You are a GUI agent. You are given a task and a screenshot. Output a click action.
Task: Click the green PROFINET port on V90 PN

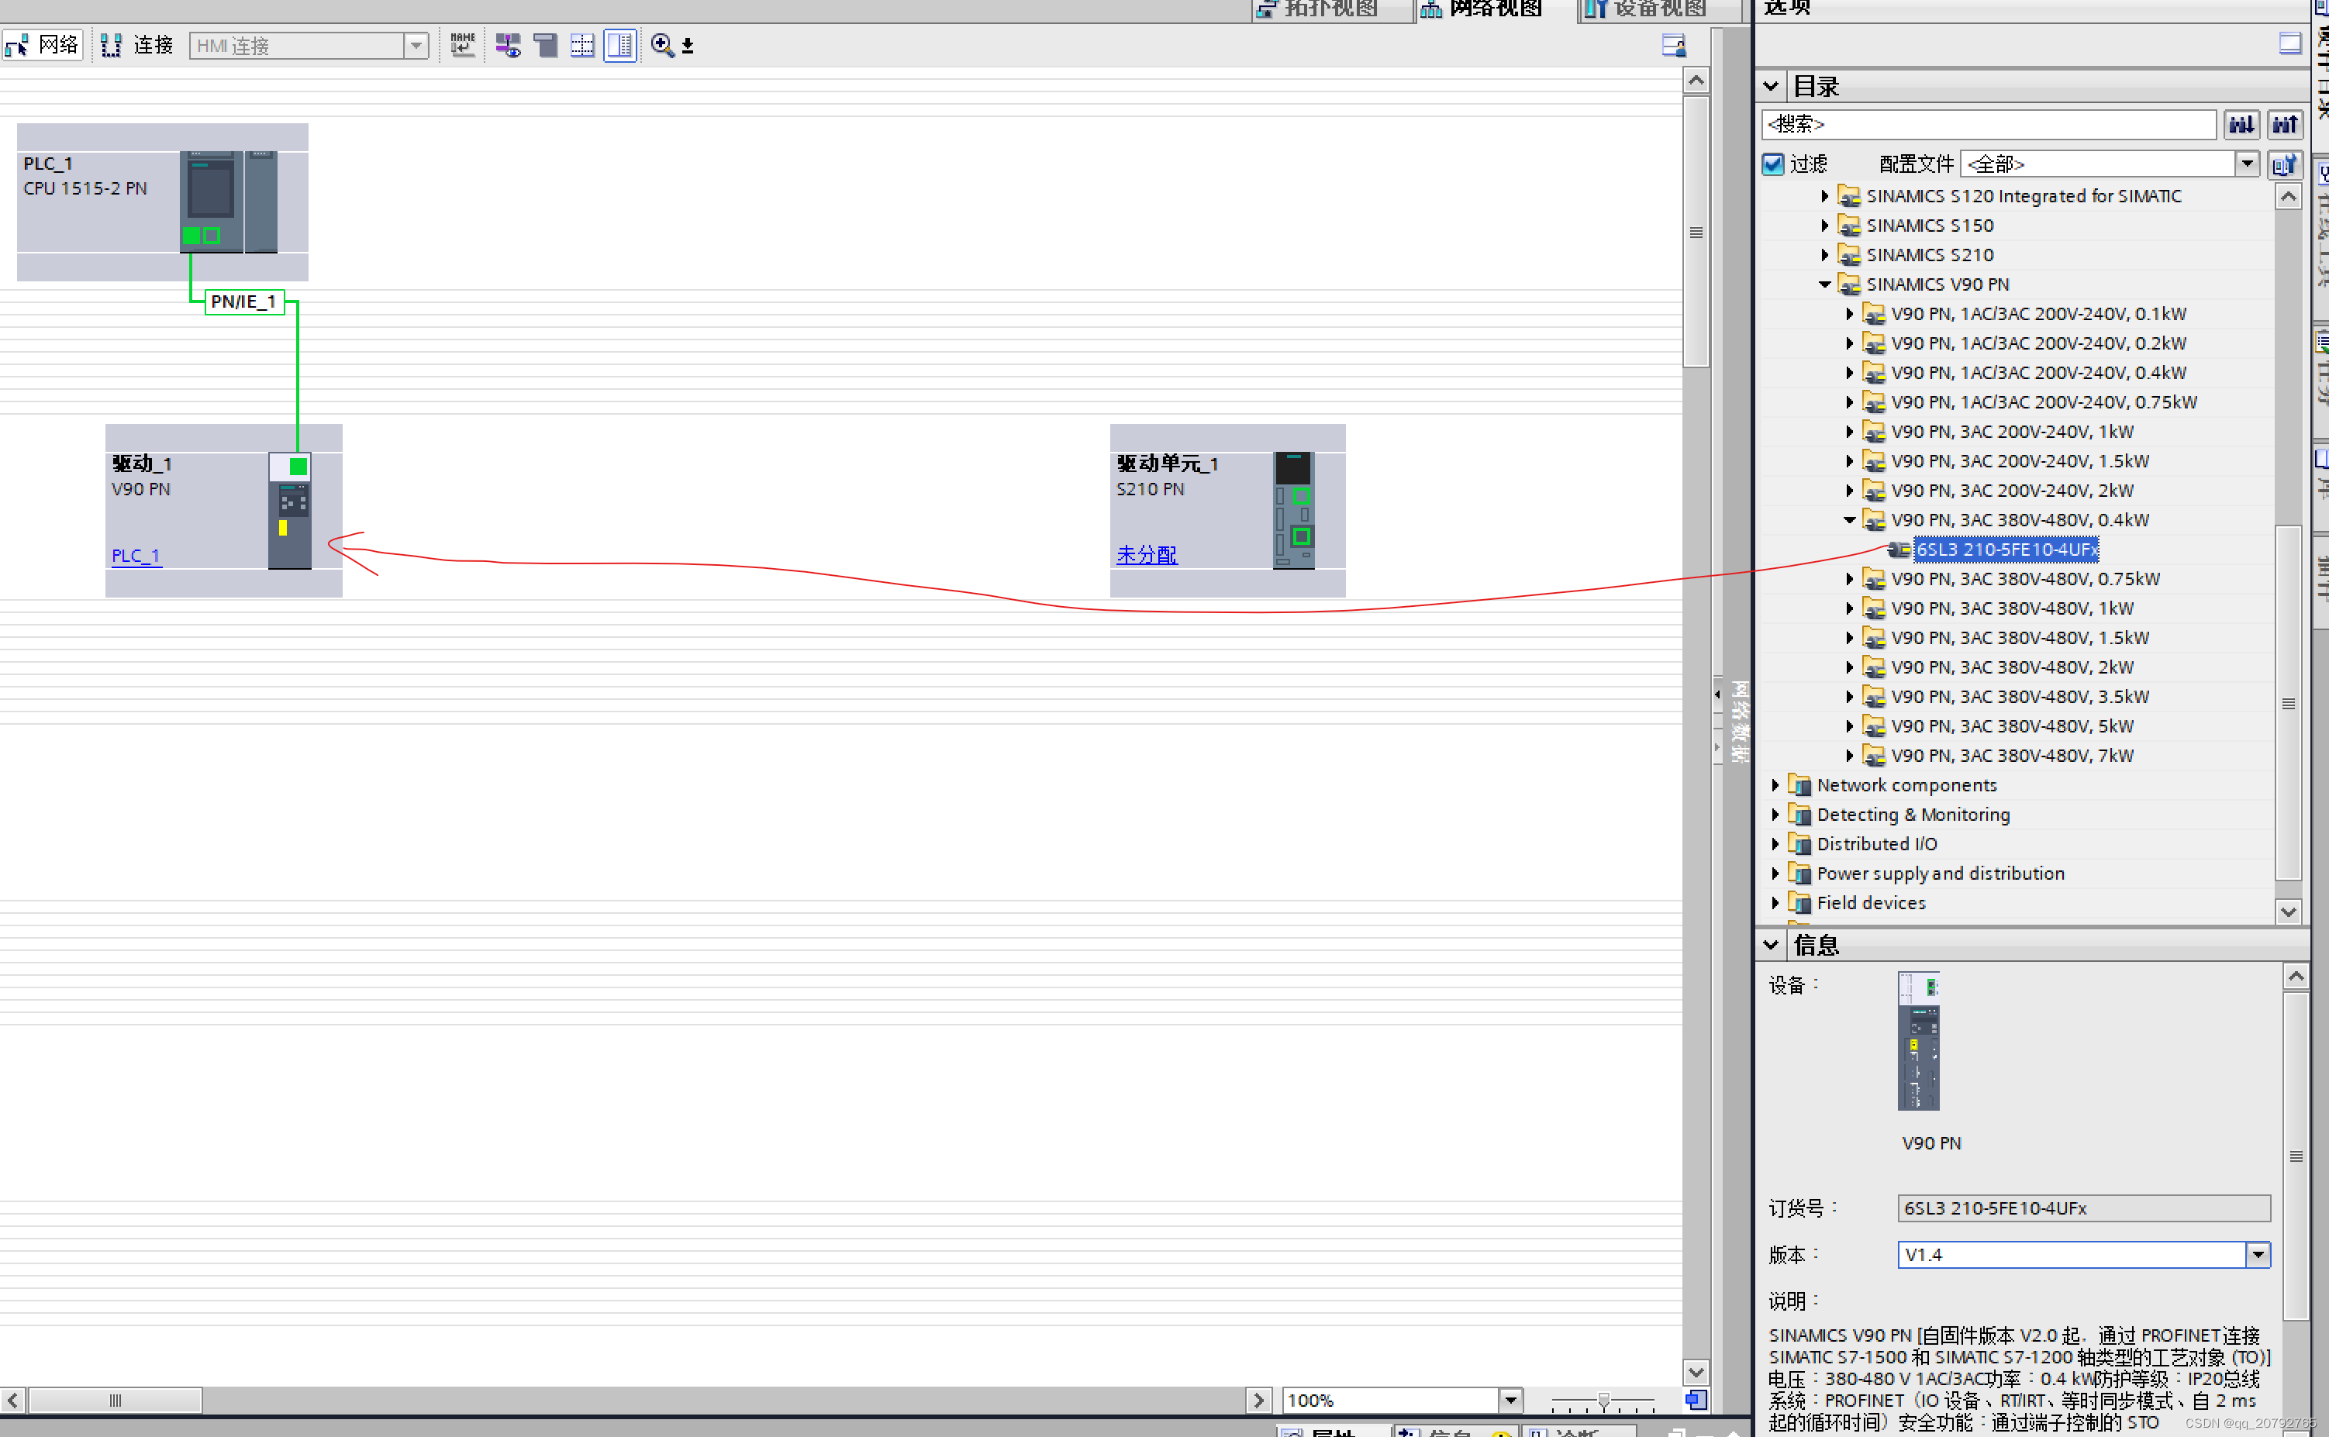point(298,467)
